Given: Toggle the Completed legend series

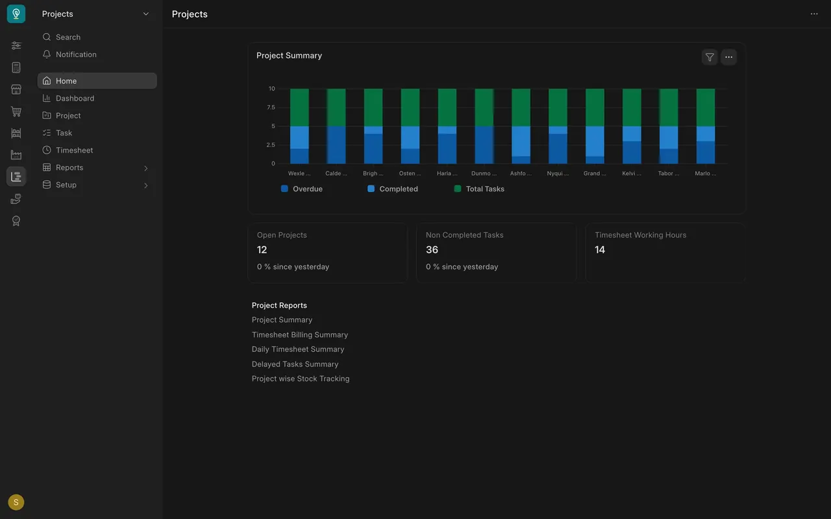Looking at the screenshot, I should point(393,189).
